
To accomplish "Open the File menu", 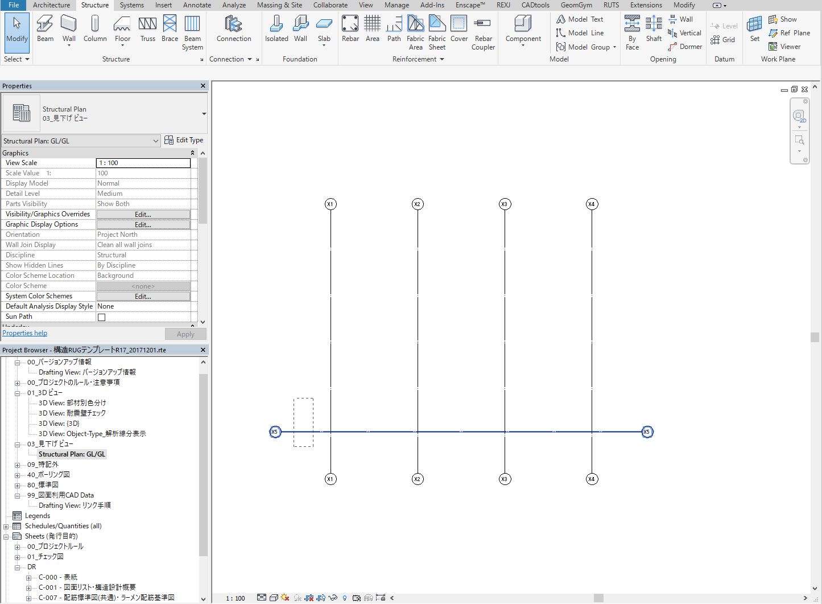I will (14, 5).
